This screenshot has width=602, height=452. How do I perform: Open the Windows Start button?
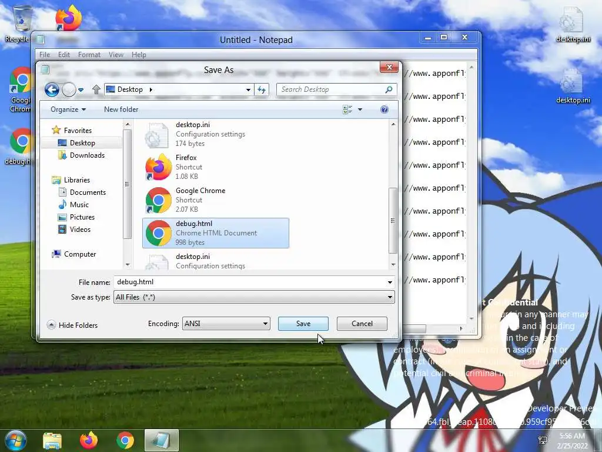coord(15,440)
